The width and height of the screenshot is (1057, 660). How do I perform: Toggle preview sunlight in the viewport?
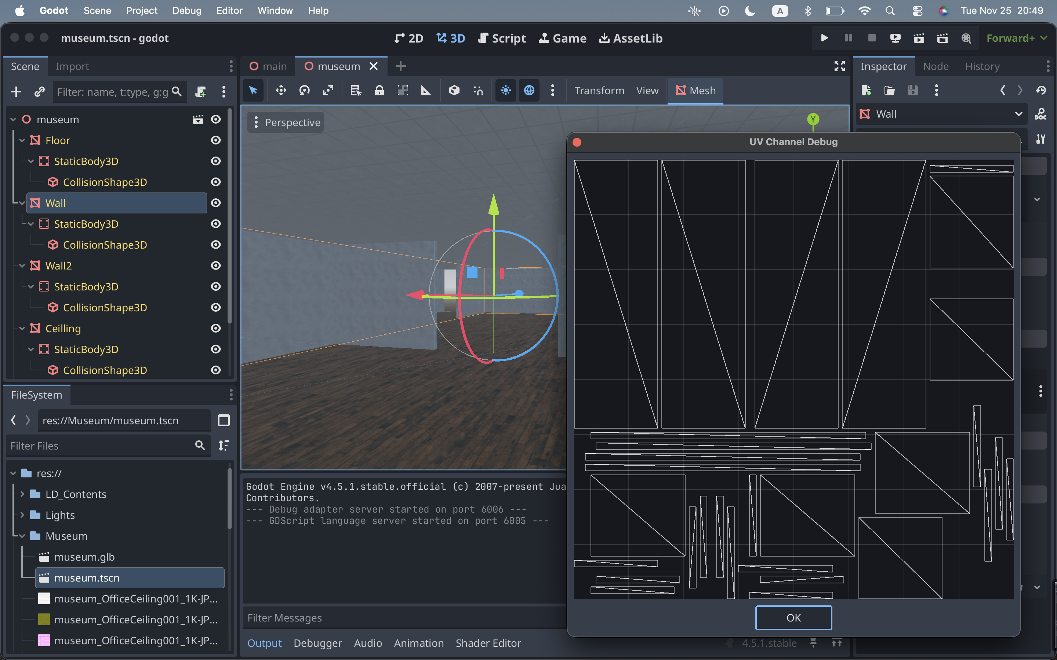[505, 90]
